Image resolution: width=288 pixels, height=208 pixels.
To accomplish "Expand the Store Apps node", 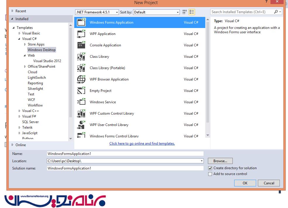I will (x=25, y=44).
